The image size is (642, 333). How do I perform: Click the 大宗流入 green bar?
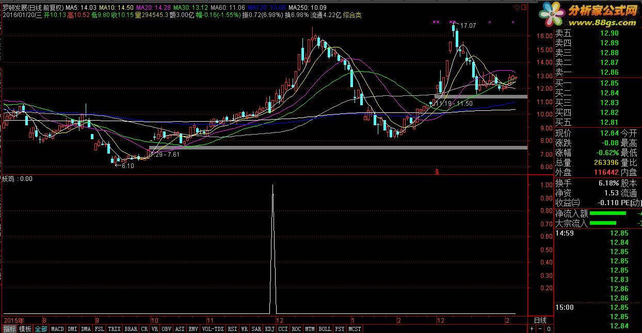point(603,223)
